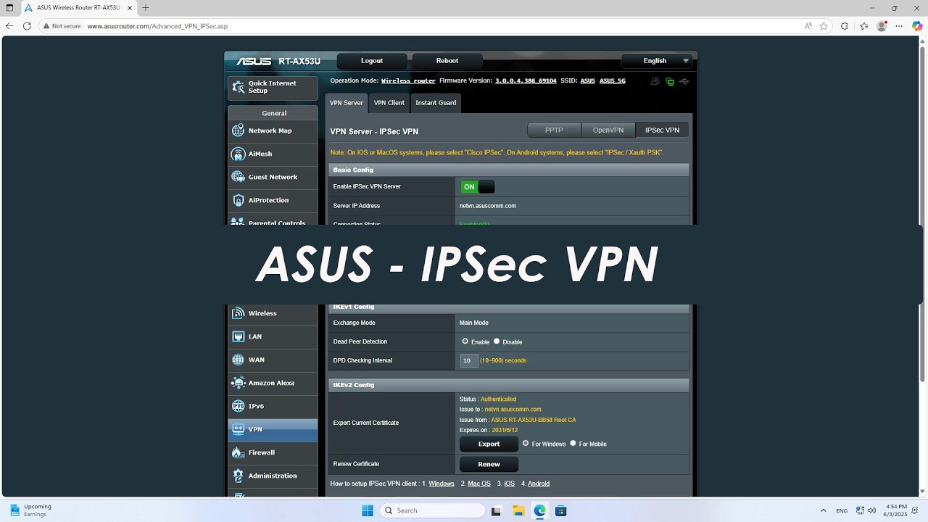Go to AiMesh sidebar item

(x=273, y=154)
